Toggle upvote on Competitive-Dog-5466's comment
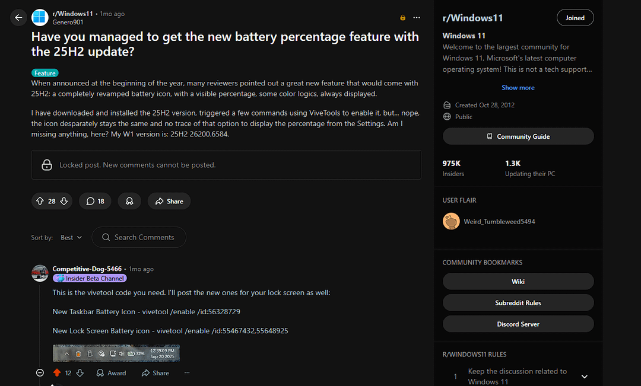This screenshot has height=386, width=641. 57,373
